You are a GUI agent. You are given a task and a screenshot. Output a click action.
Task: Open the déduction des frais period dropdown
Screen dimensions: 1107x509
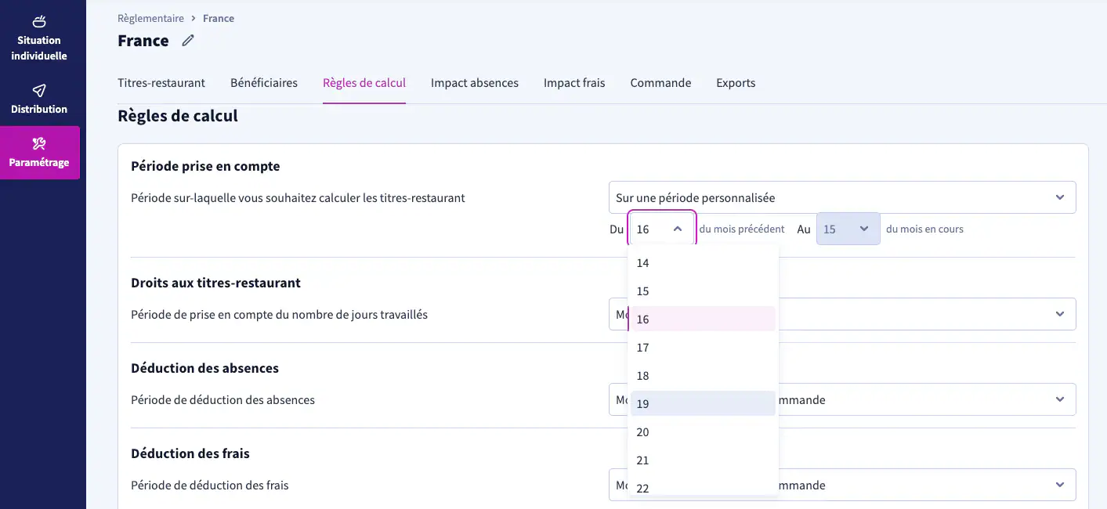point(842,485)
